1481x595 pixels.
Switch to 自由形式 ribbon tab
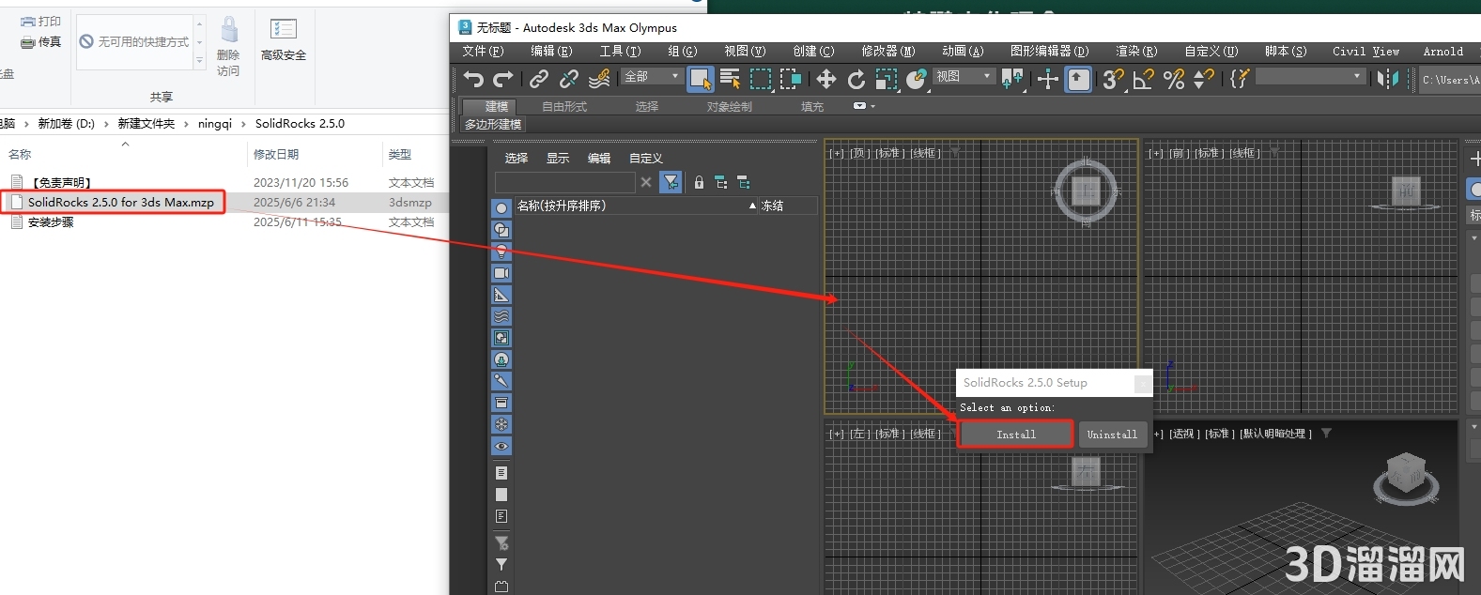(564, 106)
